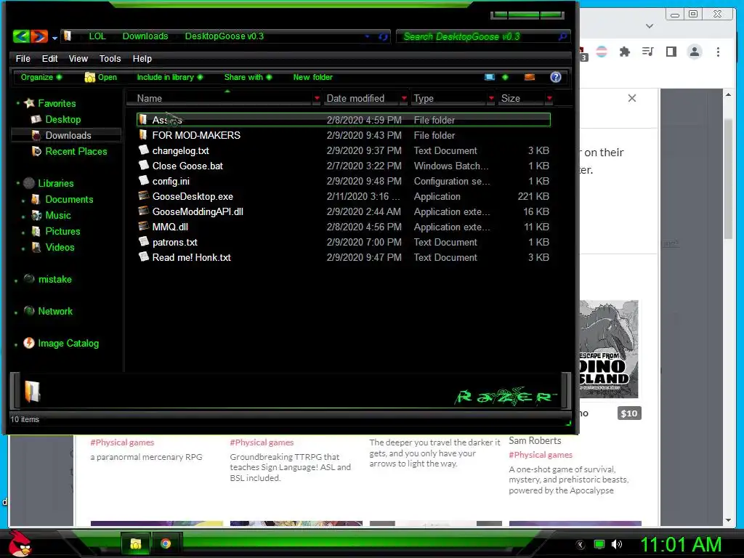Go back with the green arrow button
This screenshot has width=744, height=558.
pyautogui.click(x=21, y=36)
